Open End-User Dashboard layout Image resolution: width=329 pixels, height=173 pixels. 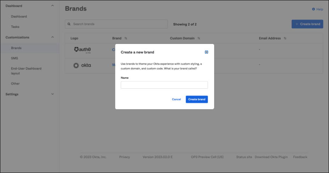26,71
